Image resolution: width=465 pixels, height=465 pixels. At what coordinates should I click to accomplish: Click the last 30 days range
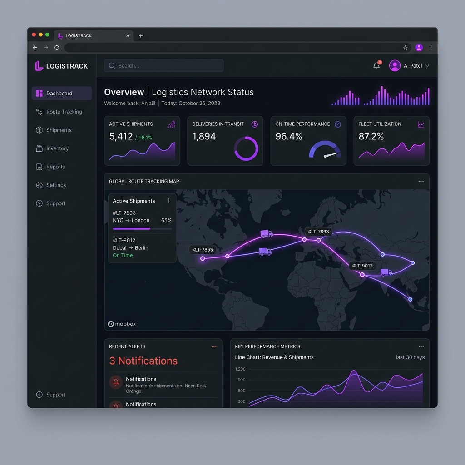[410, 357]
